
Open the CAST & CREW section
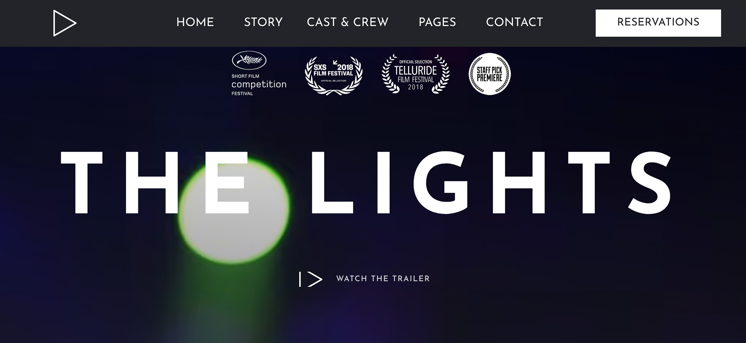[347, 22]
